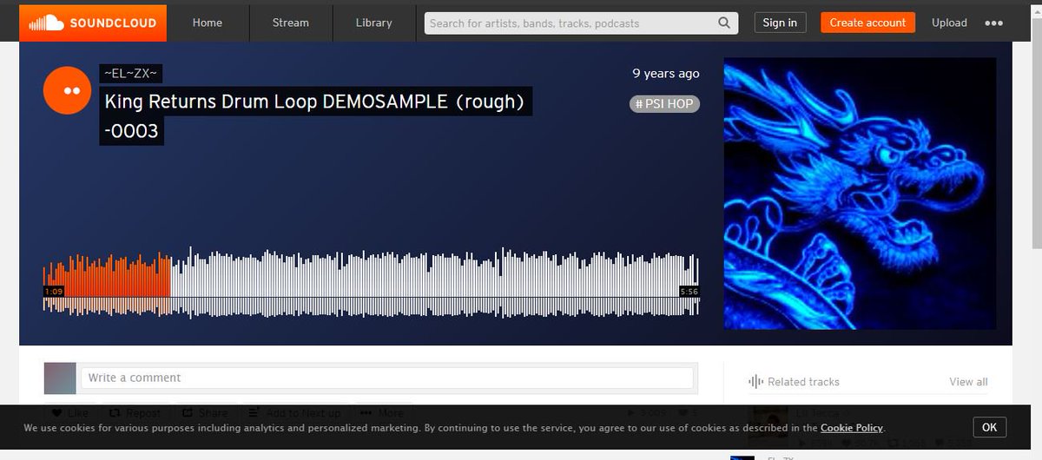Viewport: 1042px width, 460px height.
Task: Click the search magnifier icon
Action: click(724, 23)
